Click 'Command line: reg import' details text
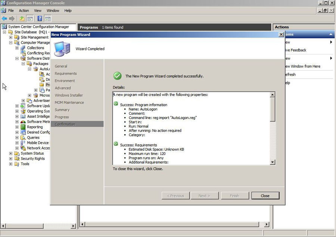The image size is (336, 237). pos(163,118)
